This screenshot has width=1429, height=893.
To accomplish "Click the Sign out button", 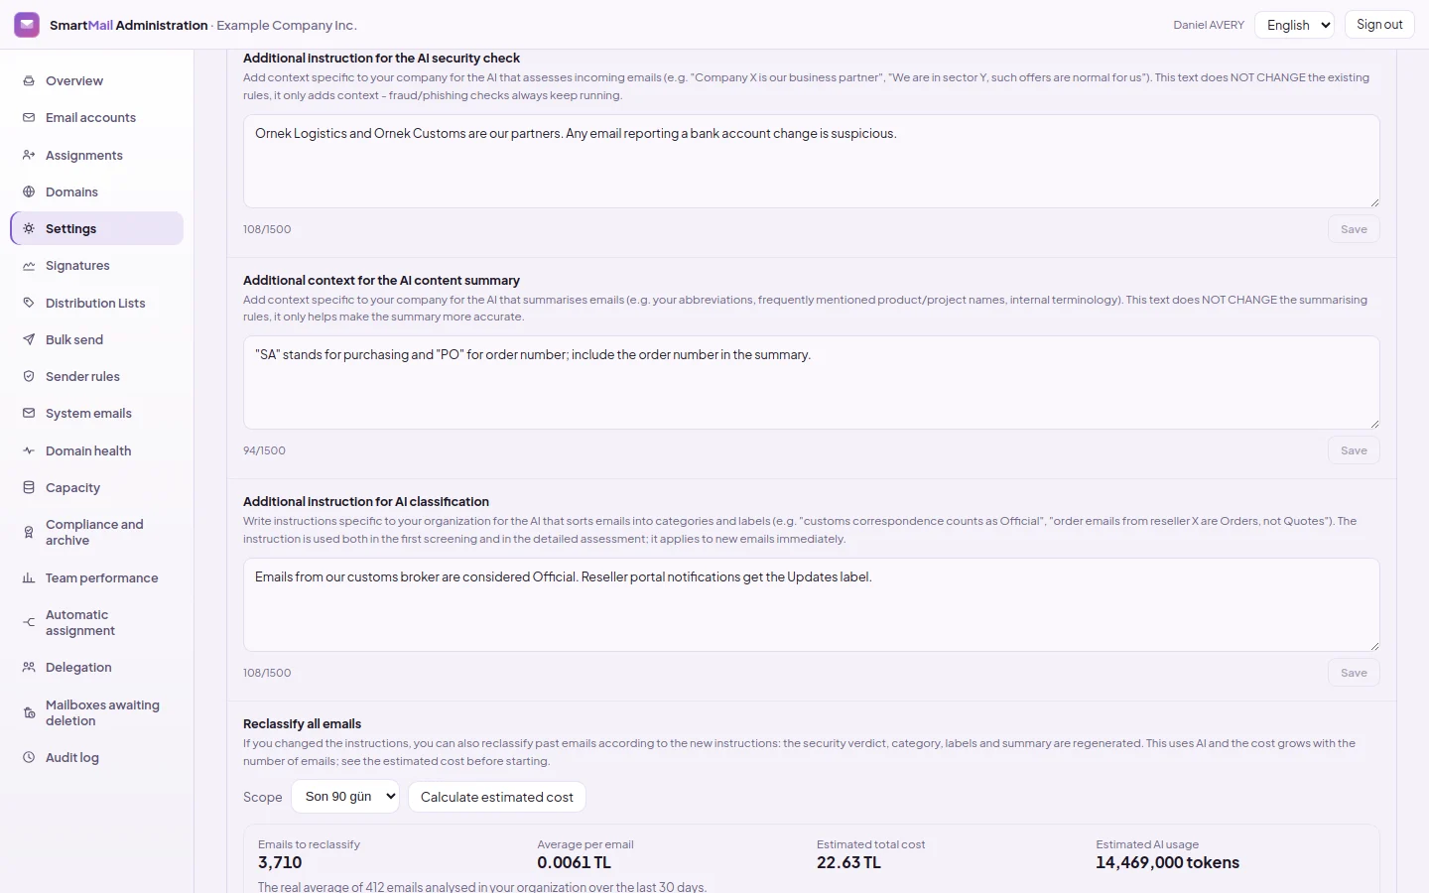I will pos(1379,25).
